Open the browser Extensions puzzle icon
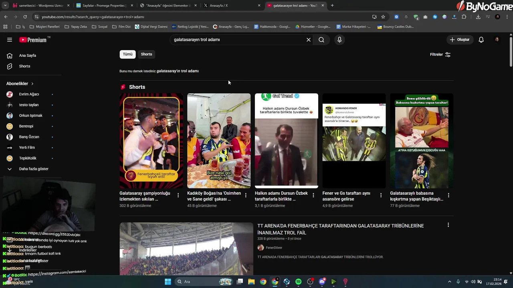This screenshot has height=288, width=513. tap(464, 17)
